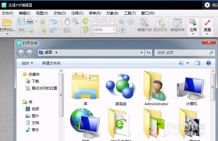Click the Zoom Out minus icon
Screen dimensions: 218x141
[x=131, y=21]
